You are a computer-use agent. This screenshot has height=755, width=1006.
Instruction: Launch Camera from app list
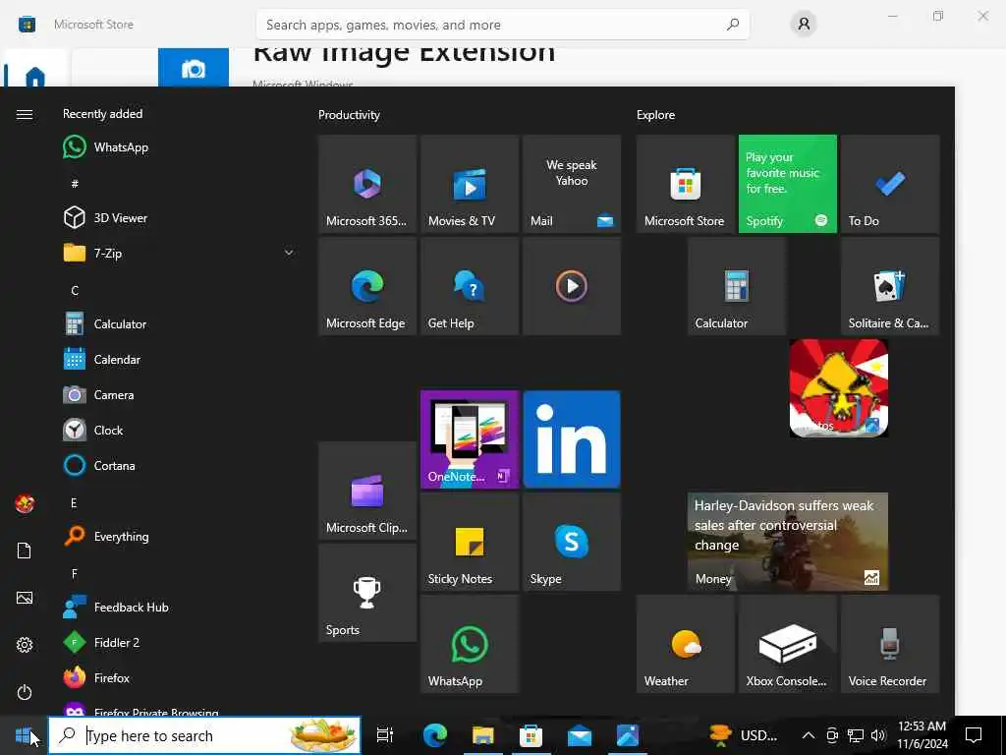pyautogui.click(x=178, y=395)
